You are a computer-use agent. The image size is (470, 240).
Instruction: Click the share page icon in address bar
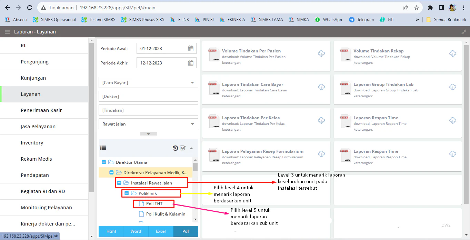pos(406,8)
